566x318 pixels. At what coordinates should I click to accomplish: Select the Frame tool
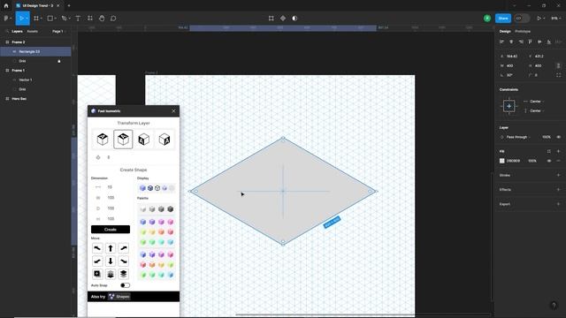[36, 19]
